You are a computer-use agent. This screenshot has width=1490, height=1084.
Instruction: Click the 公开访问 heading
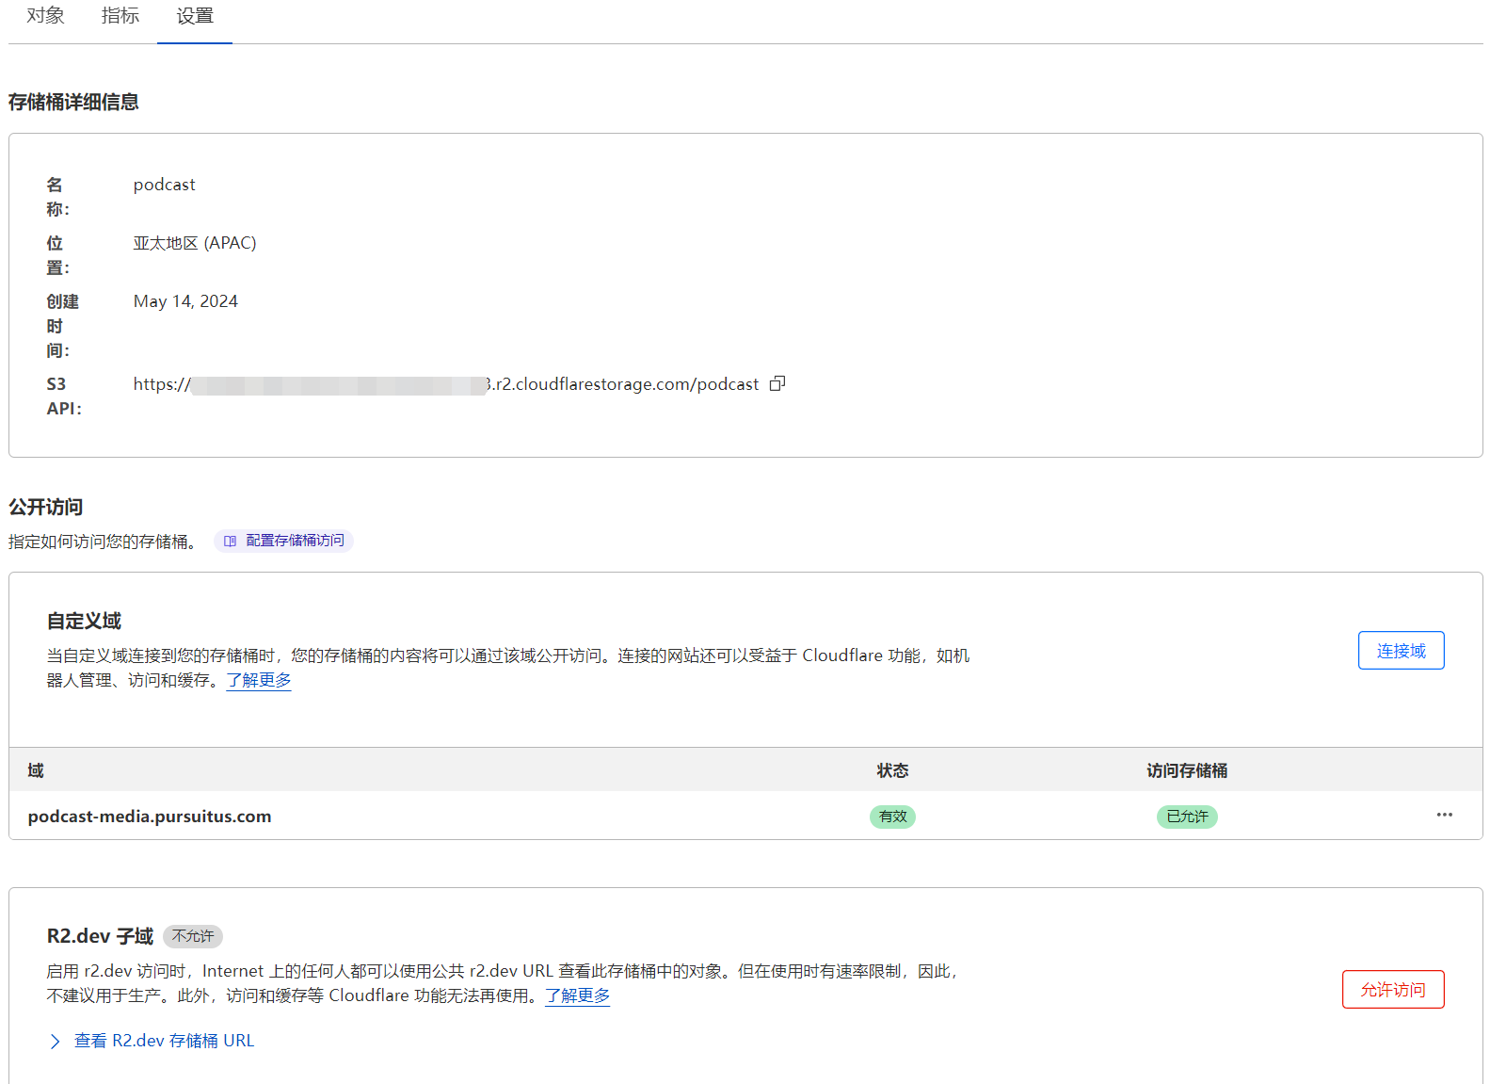(x=46, y=507)
